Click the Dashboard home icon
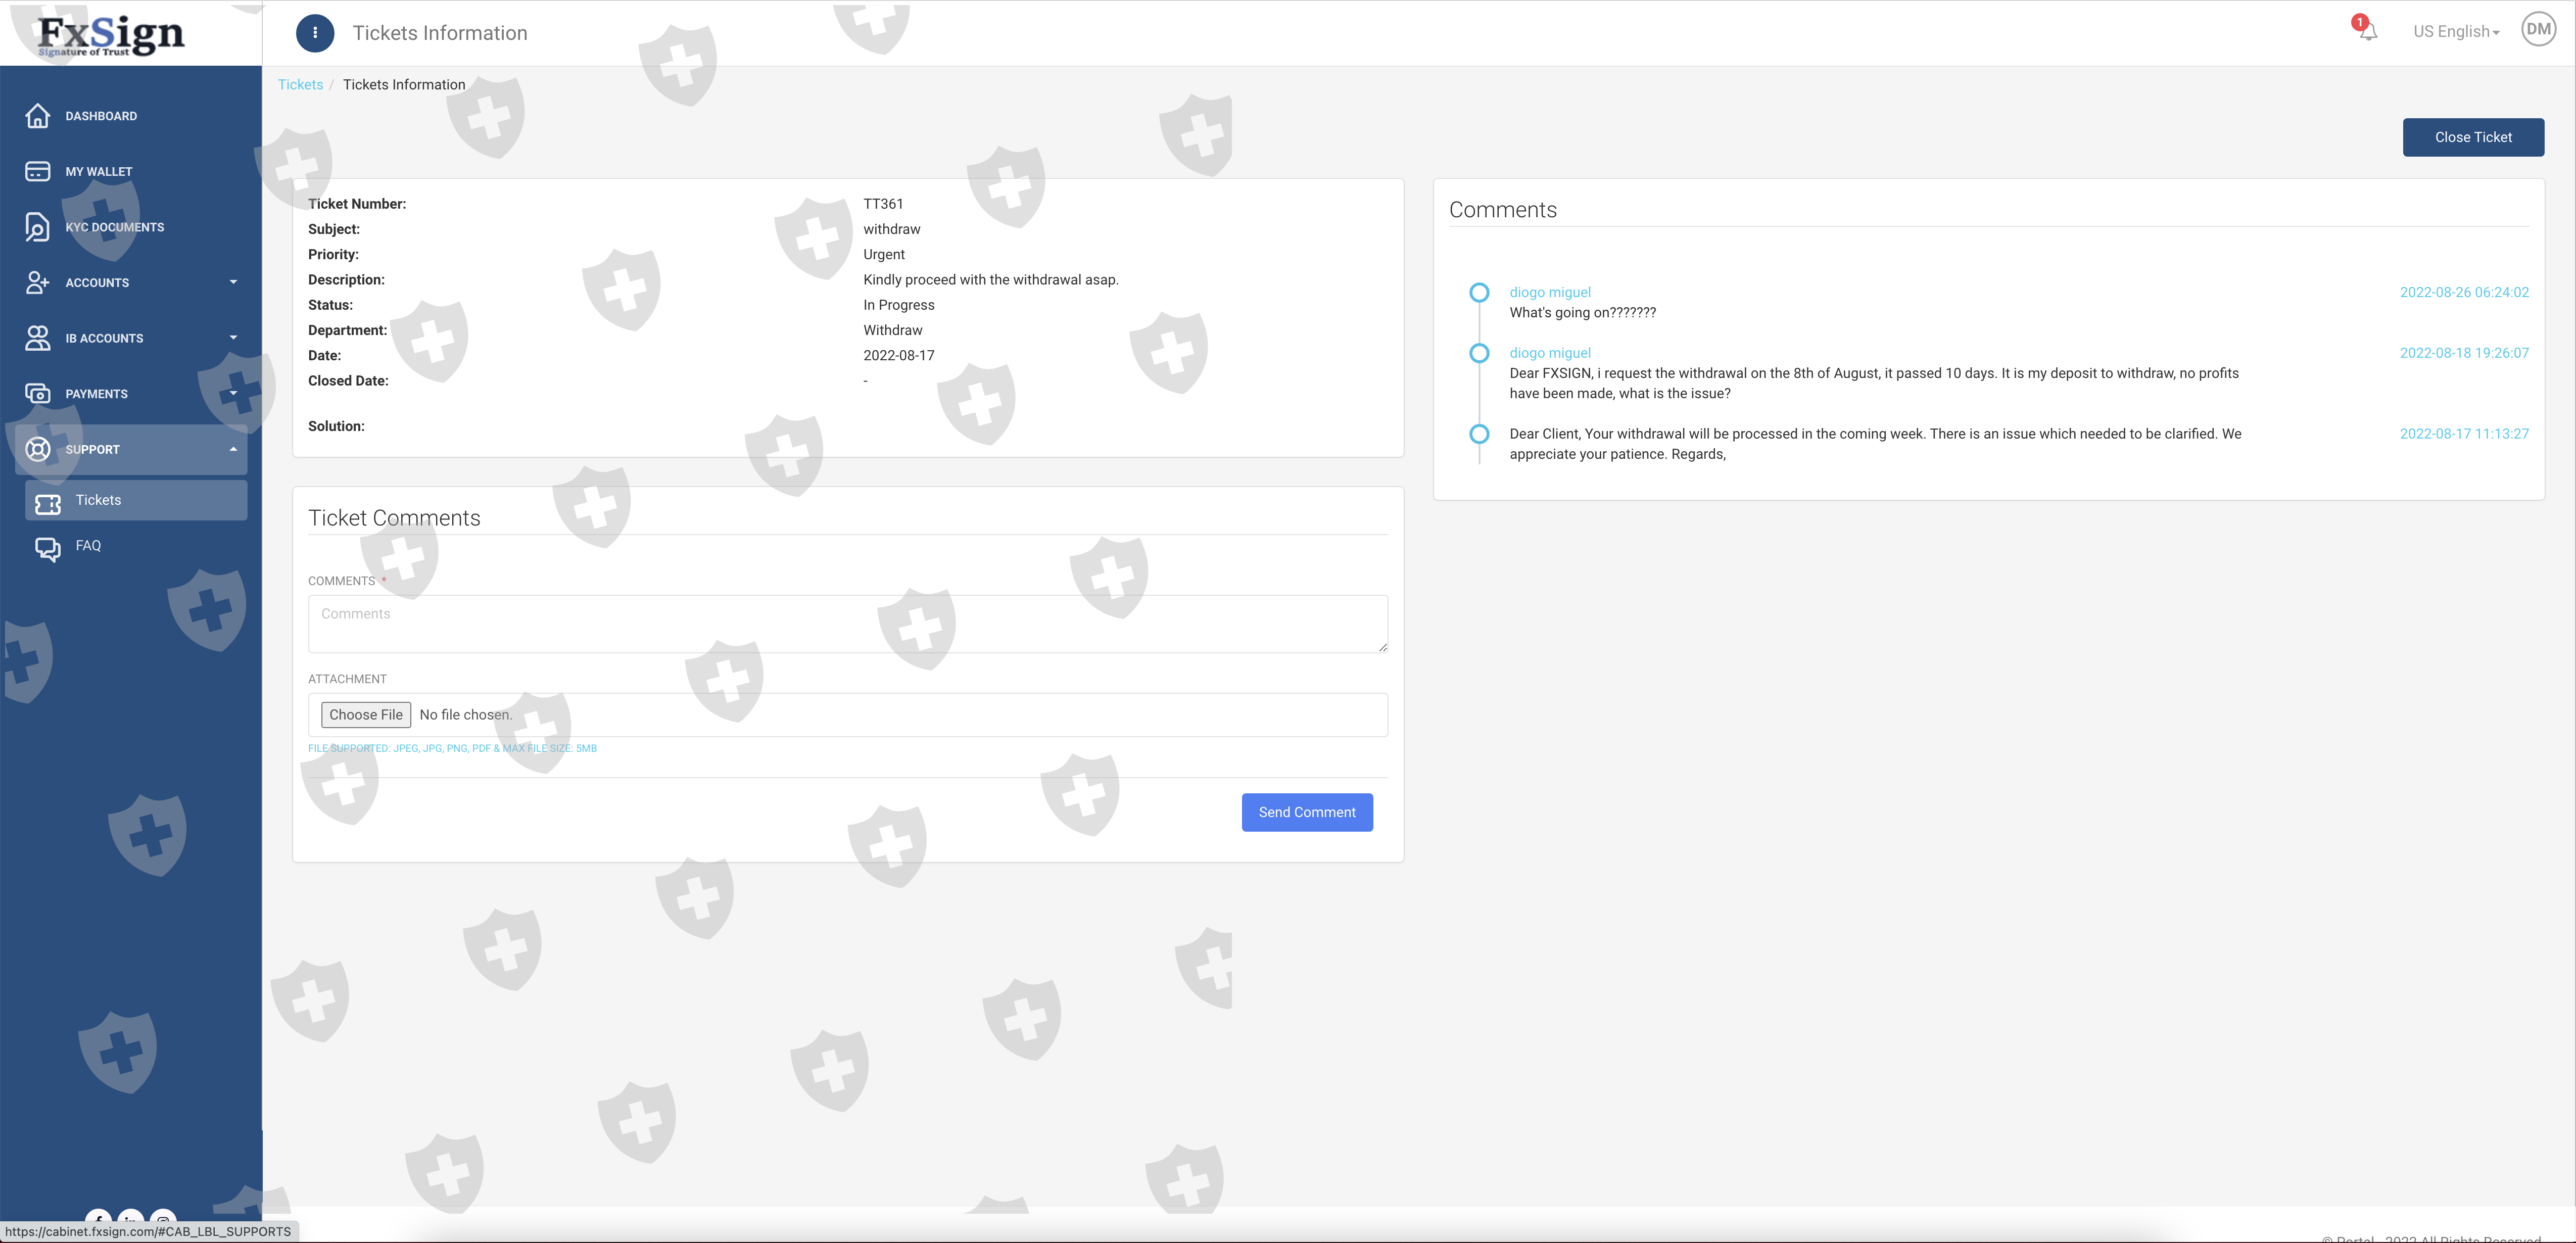 click(37, 116)
